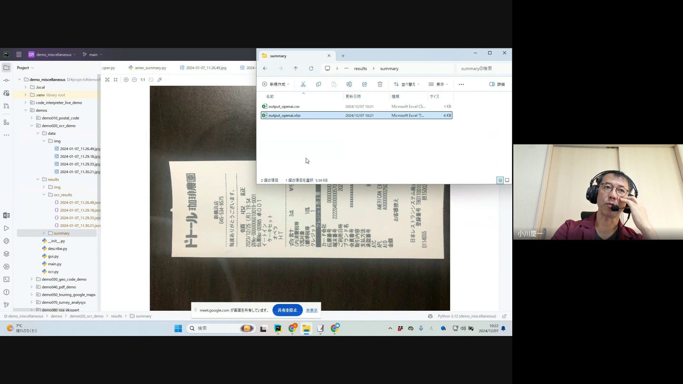Click the color picker eyedropper icon
The width and height of the screenshot is (683, 384).
[x=160, y=80]
